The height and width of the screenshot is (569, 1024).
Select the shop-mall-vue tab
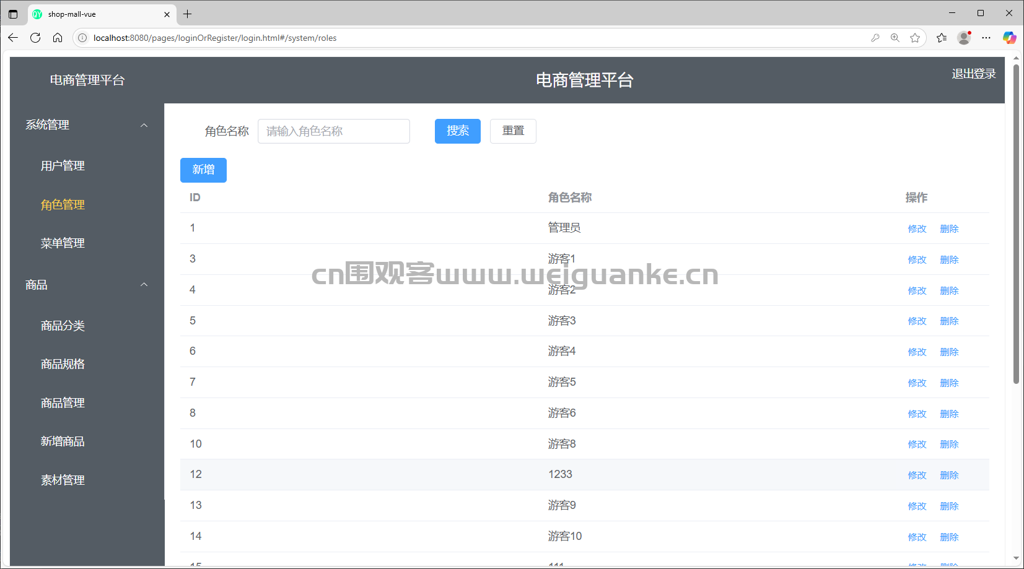point(102,14)
